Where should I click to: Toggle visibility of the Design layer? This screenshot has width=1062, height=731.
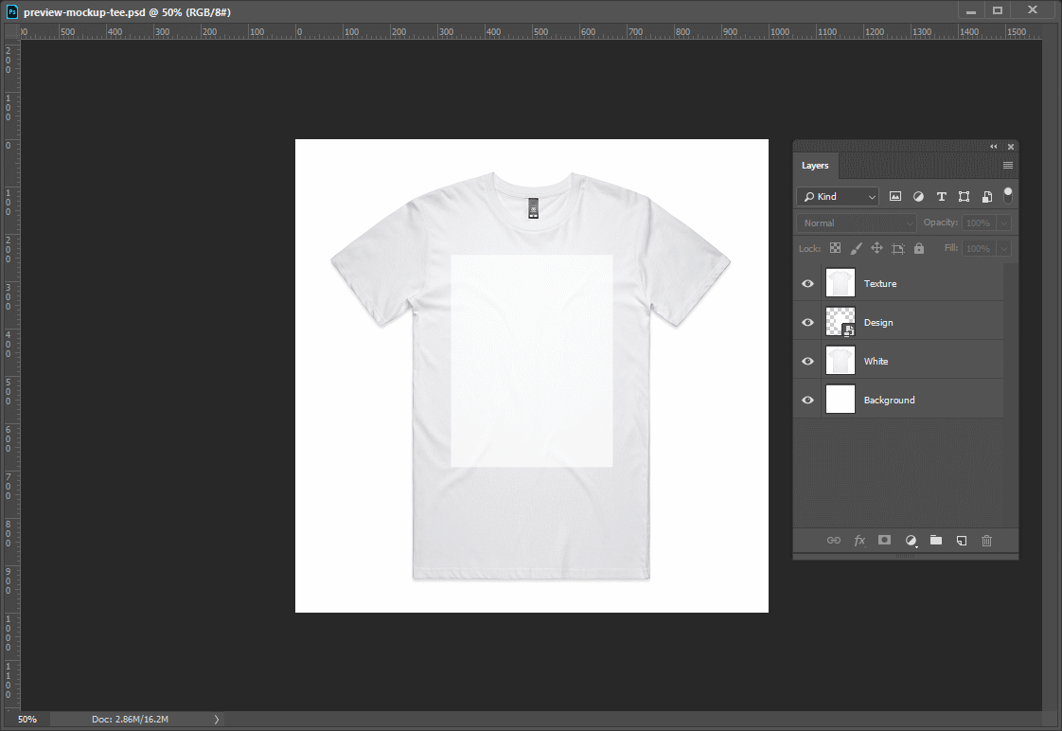(807, 322)
